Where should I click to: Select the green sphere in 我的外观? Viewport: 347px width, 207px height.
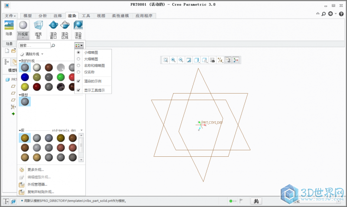[61, 77]
